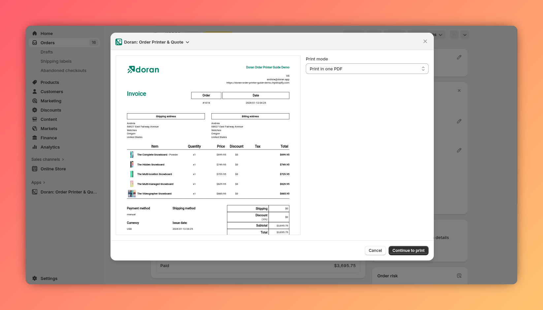Click the Home house icon in sidebar
Image resolution: width=543 pixels, height=310 pixels.
pos(35,33)
